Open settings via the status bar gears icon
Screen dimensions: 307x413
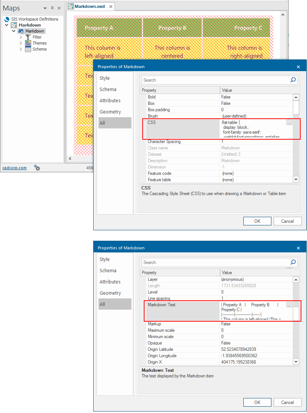click(x=37, y=168)
